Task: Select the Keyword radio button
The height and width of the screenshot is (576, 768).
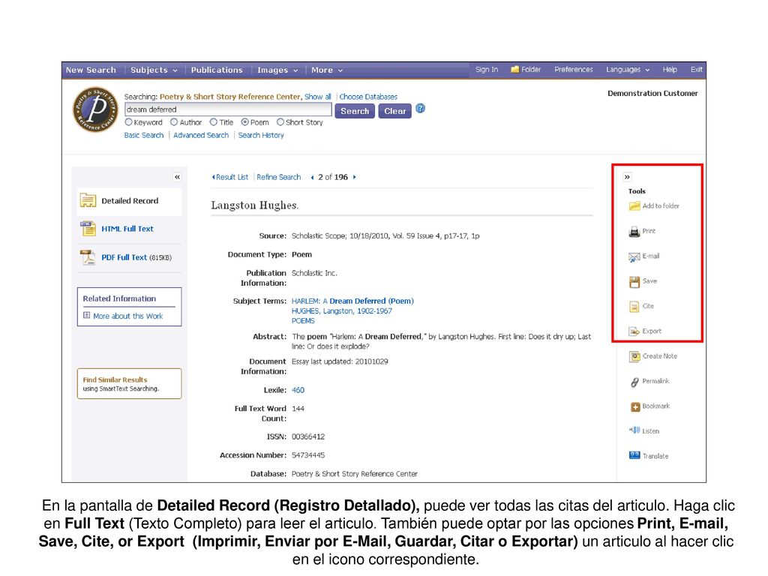Action: [x=129, y=122]
